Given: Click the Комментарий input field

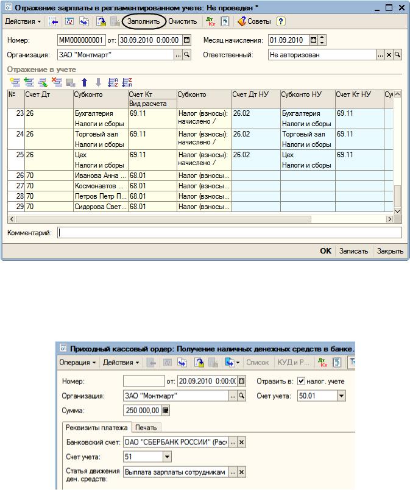Looking at the screenshot, I should (x=230, y=233).
